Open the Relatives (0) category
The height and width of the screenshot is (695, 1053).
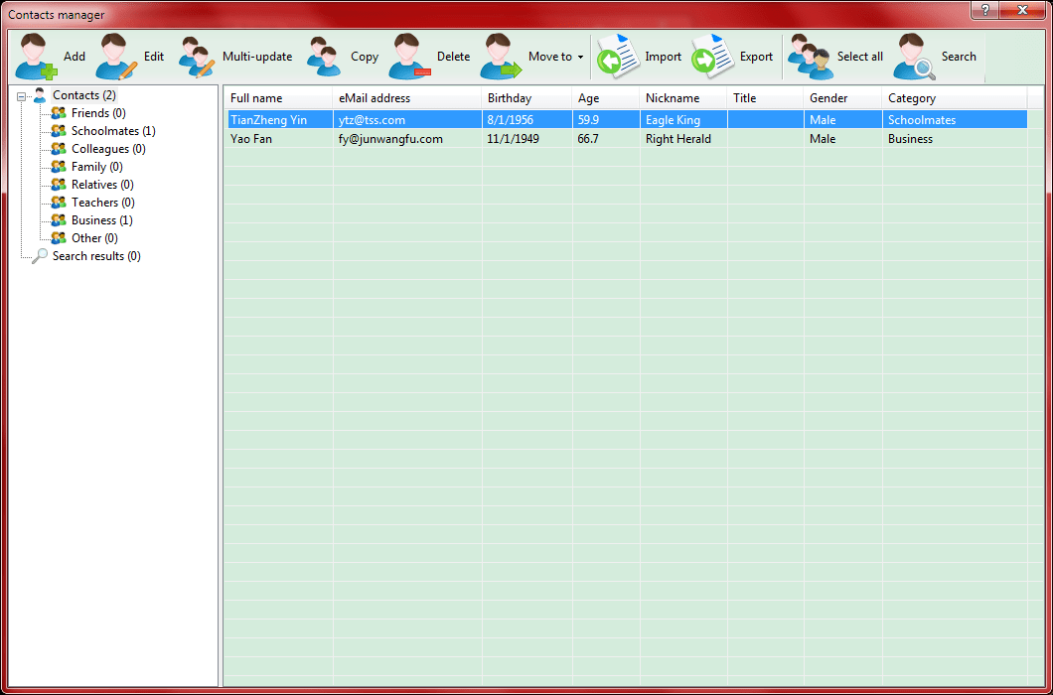102,185
